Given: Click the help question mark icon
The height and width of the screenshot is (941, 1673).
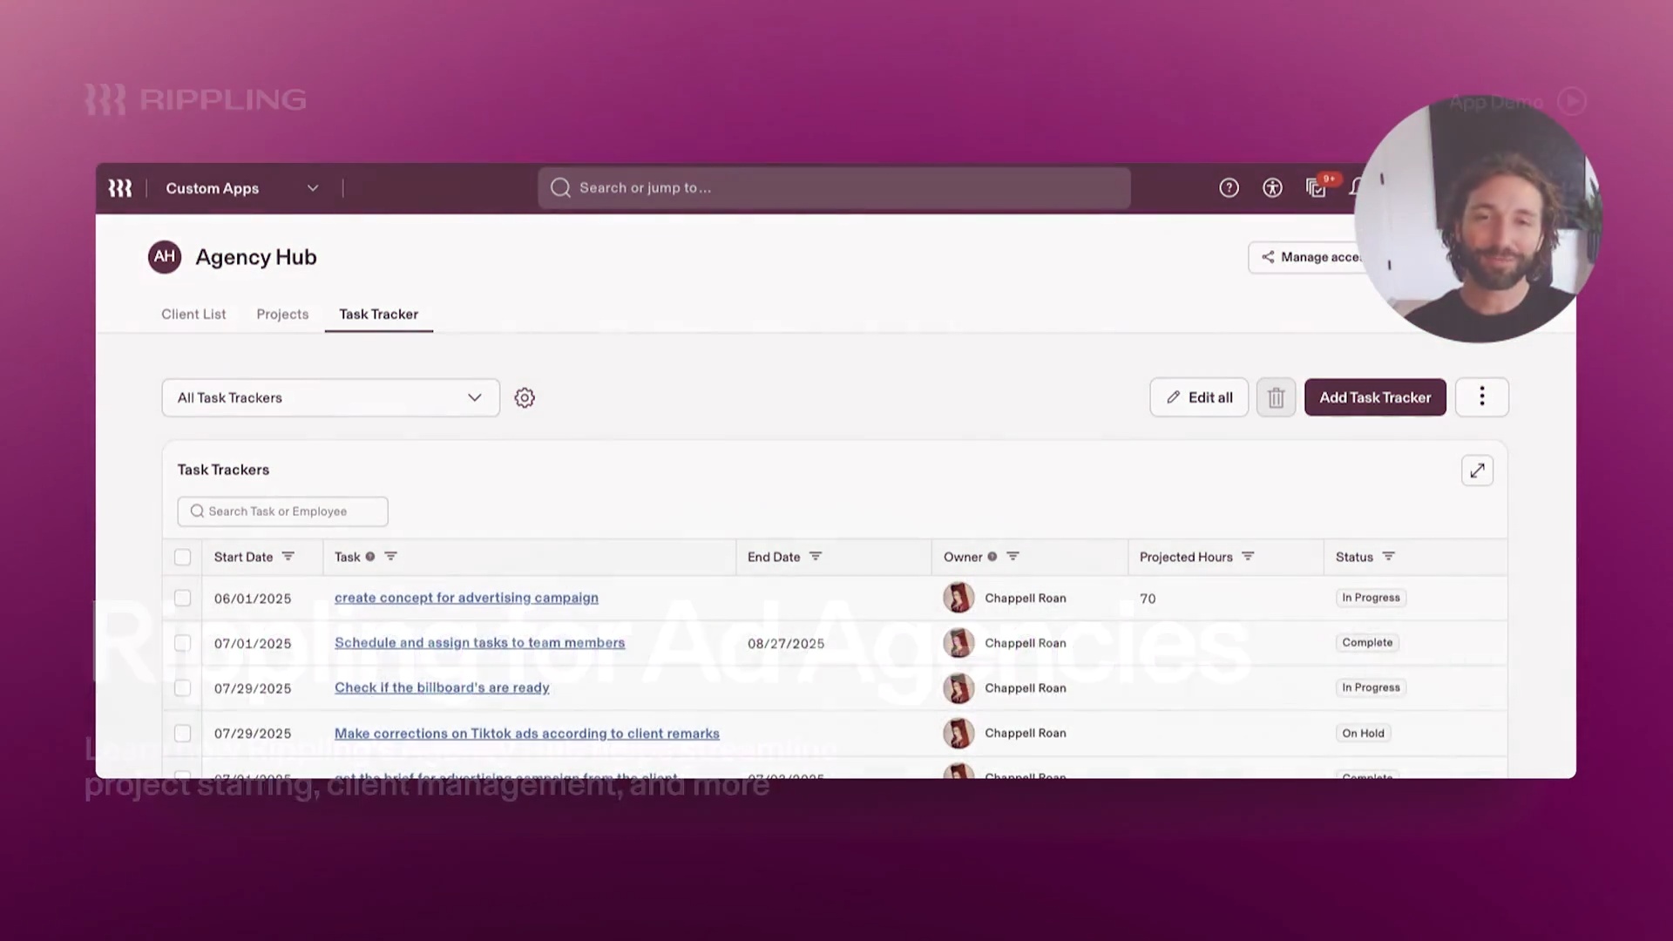Looking at the screenshot, I should tap(1229, 187).
